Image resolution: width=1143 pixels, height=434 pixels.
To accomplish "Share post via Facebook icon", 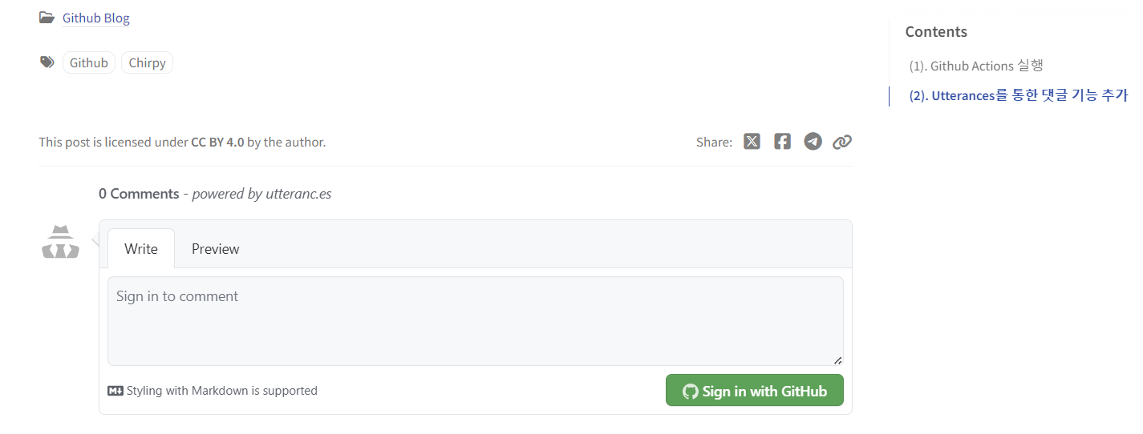I will tap(782, 142).
